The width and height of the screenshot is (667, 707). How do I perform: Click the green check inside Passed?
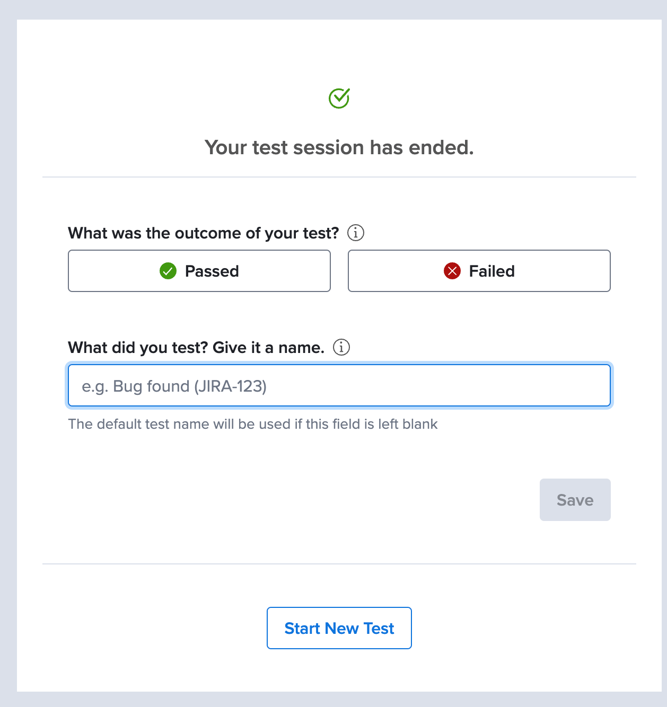(168, 271)
